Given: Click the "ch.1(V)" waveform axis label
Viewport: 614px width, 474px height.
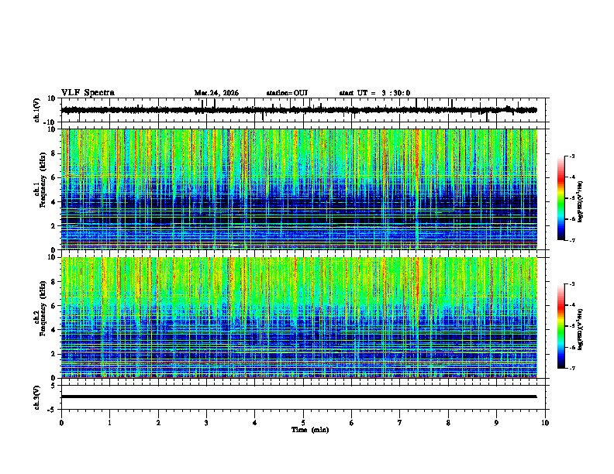Looking at the screenshot, I should tap(36, 110).
